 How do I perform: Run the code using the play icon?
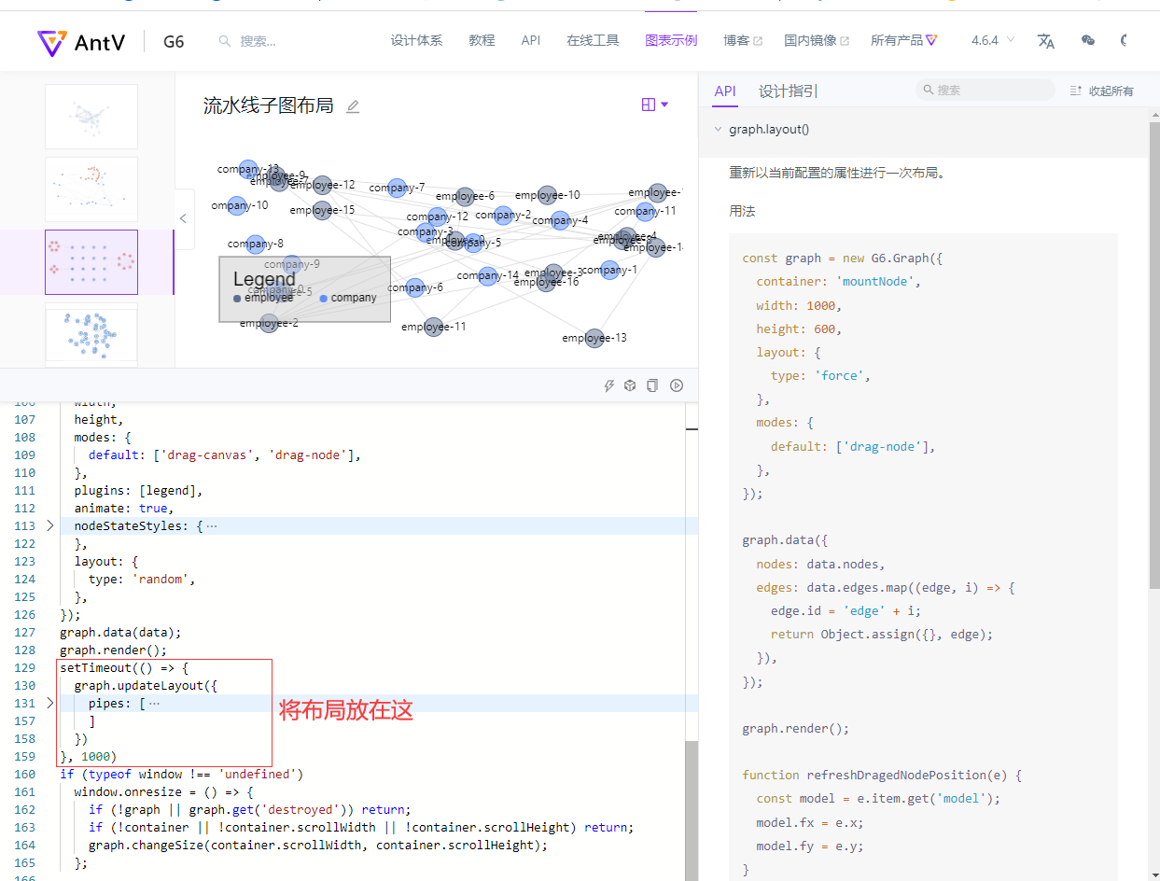pyautogui.click(x=677, y=385)
